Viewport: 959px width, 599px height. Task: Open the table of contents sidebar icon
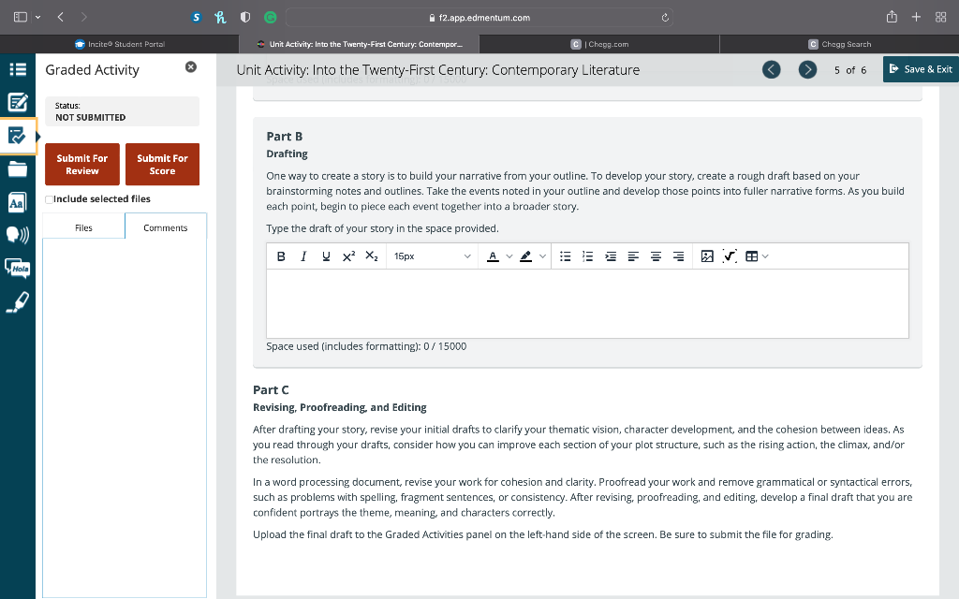pyautogui.click(x=17, y=69)
